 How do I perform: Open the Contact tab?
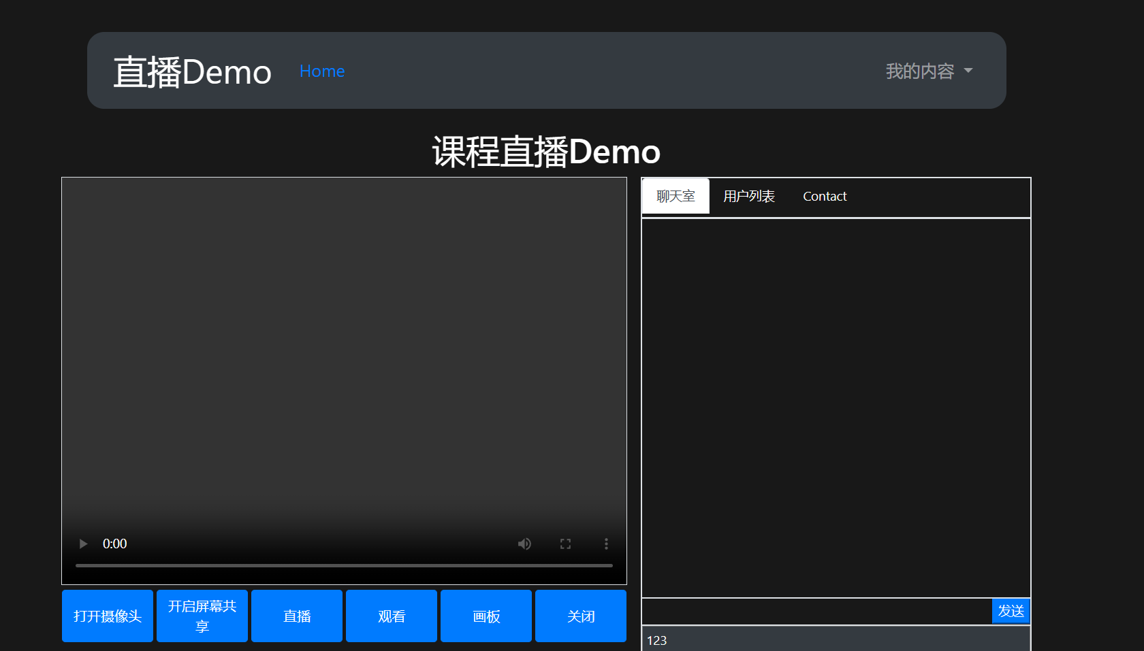[x=825, y=196]
